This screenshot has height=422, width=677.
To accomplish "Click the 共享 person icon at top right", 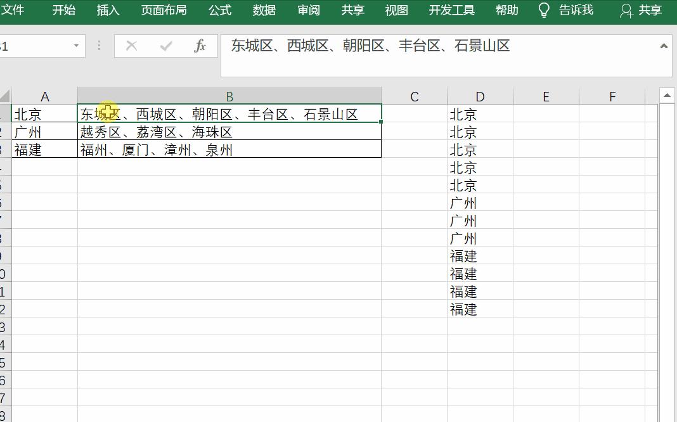I will point(628,10).
